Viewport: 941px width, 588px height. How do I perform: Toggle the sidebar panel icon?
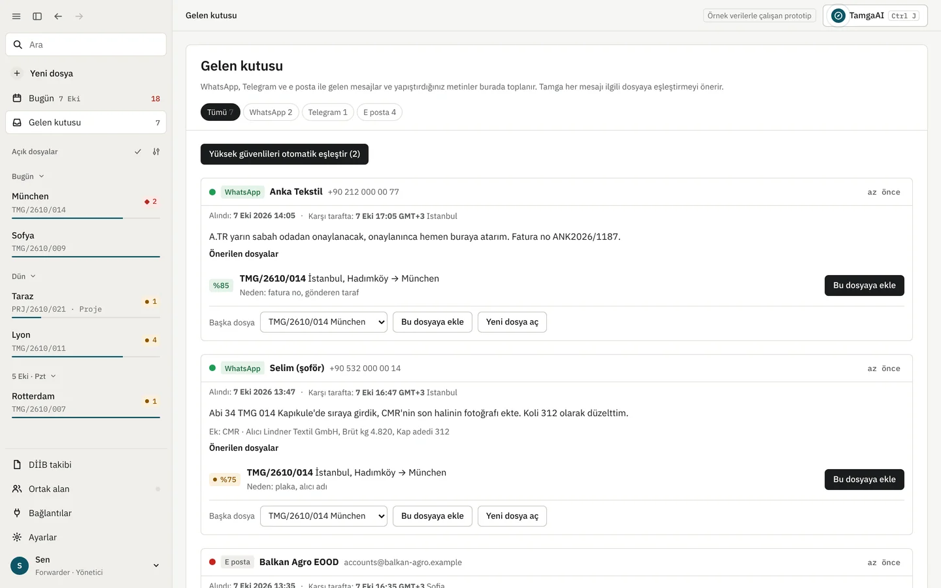click(x=37, y=16)
